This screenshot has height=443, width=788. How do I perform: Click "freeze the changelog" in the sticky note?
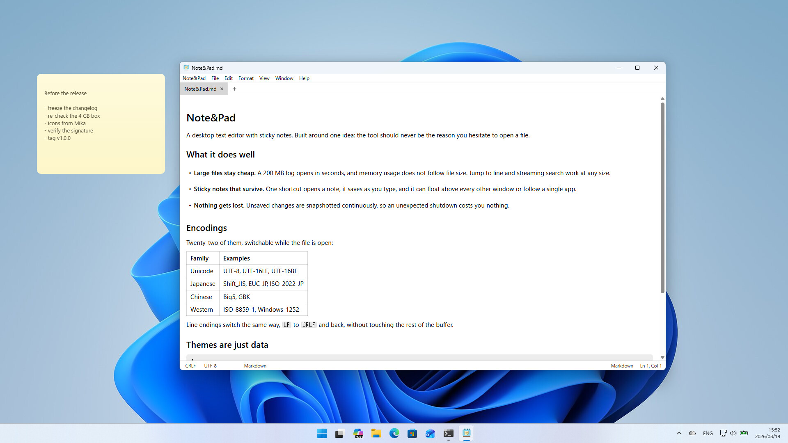click(x=73, y=108)
